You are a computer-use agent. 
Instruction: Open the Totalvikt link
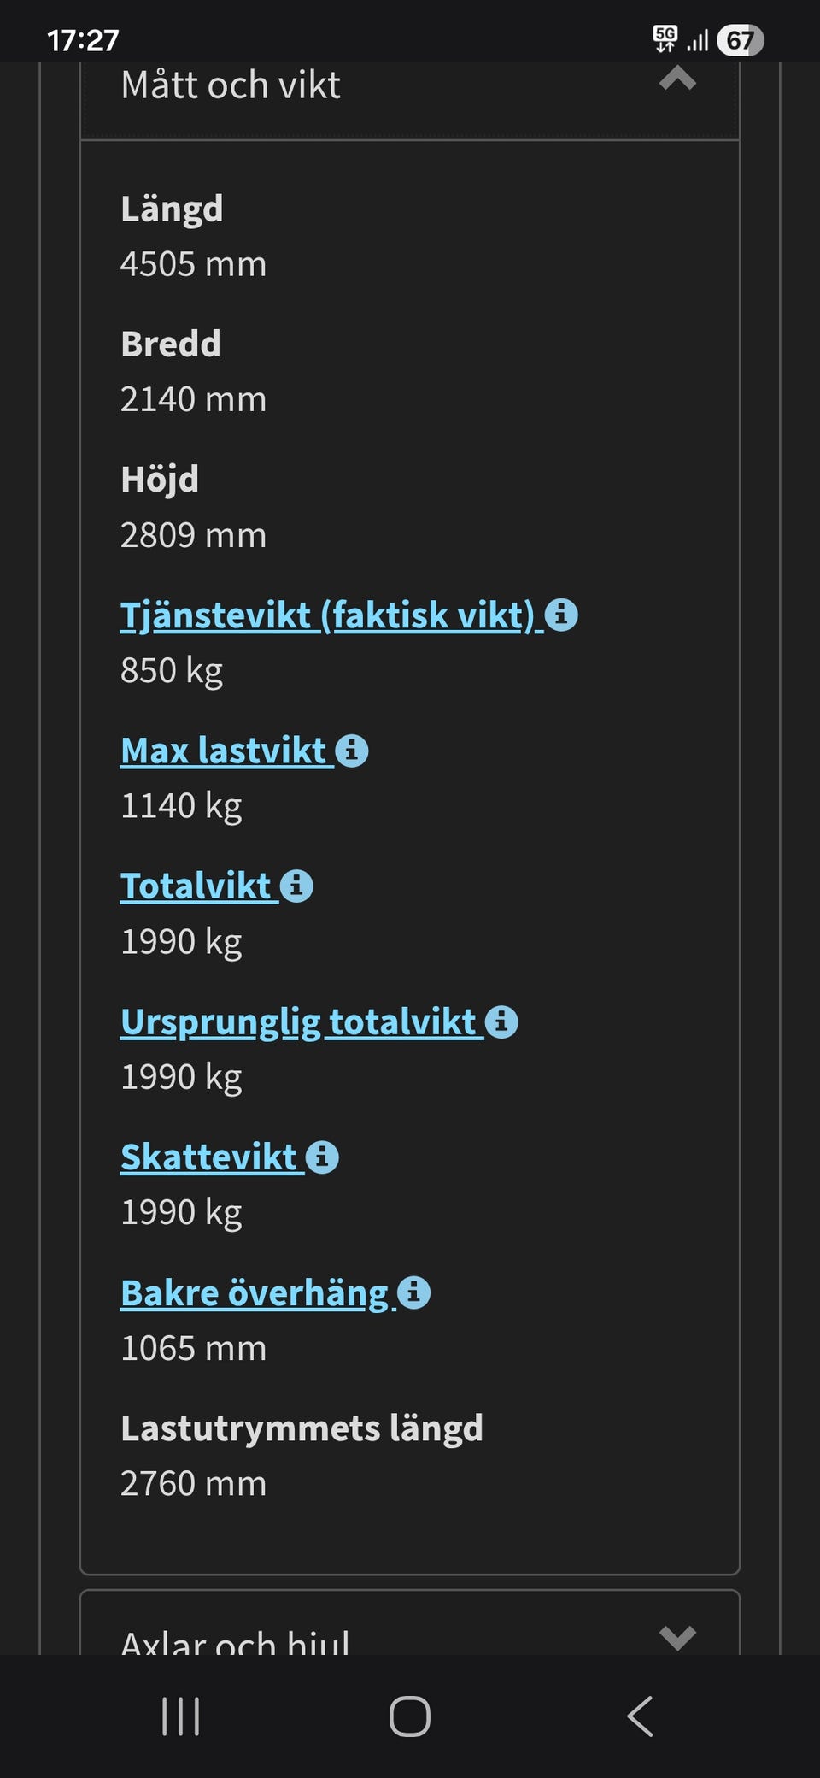[196, 886]
